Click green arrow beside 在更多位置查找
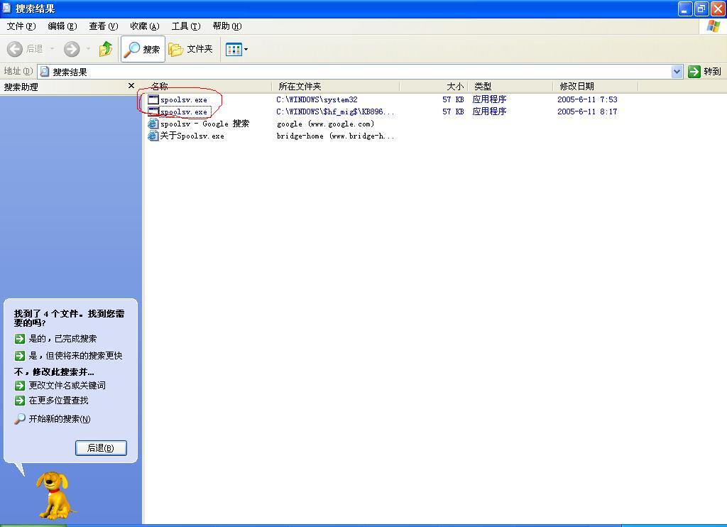This screenshot has width=727, height=527. tap(19, 401)
